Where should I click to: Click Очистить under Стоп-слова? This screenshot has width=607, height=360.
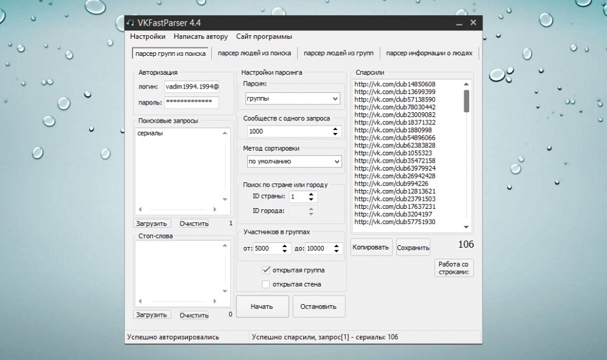pos(194,315)
